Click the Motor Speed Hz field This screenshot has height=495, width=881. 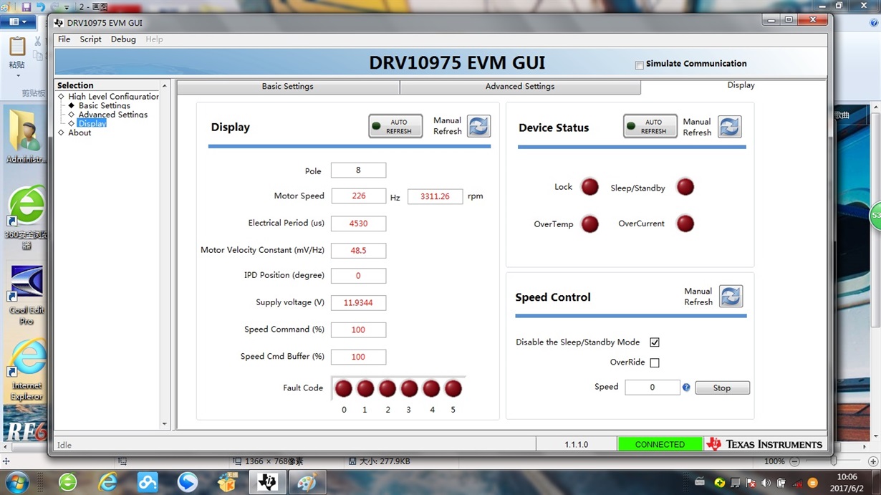pos(358,196)
